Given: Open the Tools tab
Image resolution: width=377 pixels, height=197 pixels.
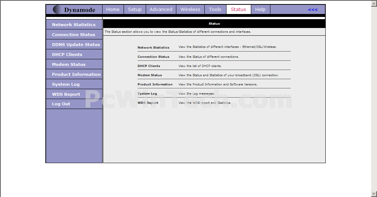Looking at the screenshot, I should tap(215, 9).
